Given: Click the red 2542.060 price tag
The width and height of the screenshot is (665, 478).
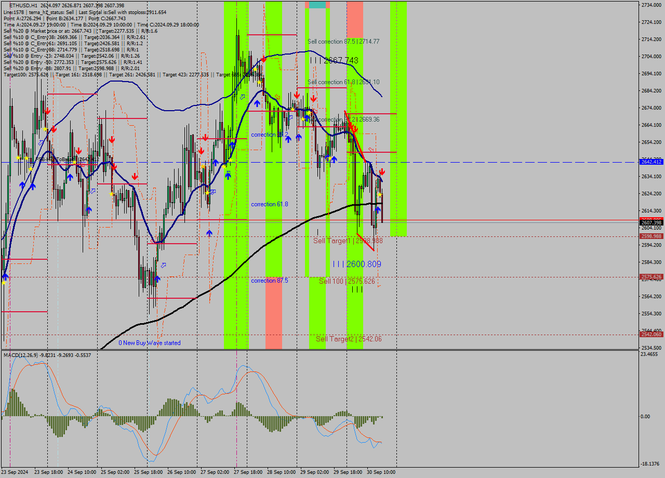Looking at the screenshot, I should pos(651,335).
